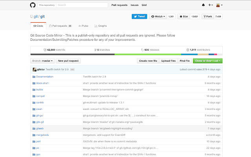The height and width of the screenshot is (157, 251).
Task: Click Create new file
Action: (x=148, y=61)
